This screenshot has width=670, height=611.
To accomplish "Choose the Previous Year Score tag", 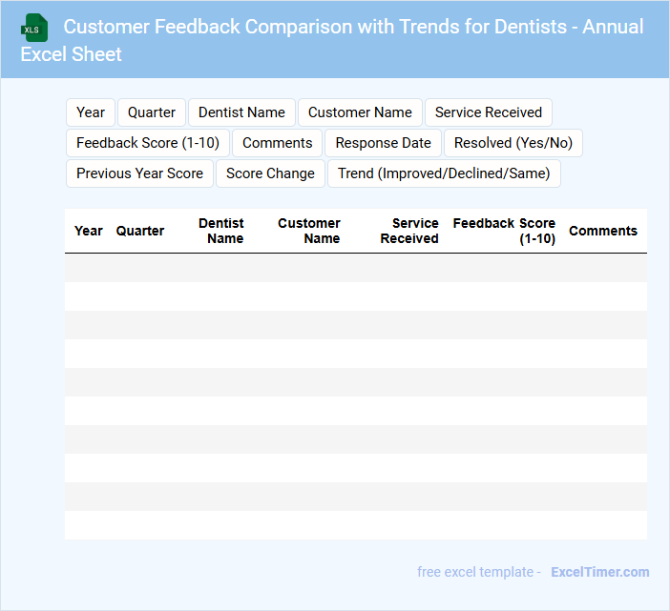I will point(139,173).
